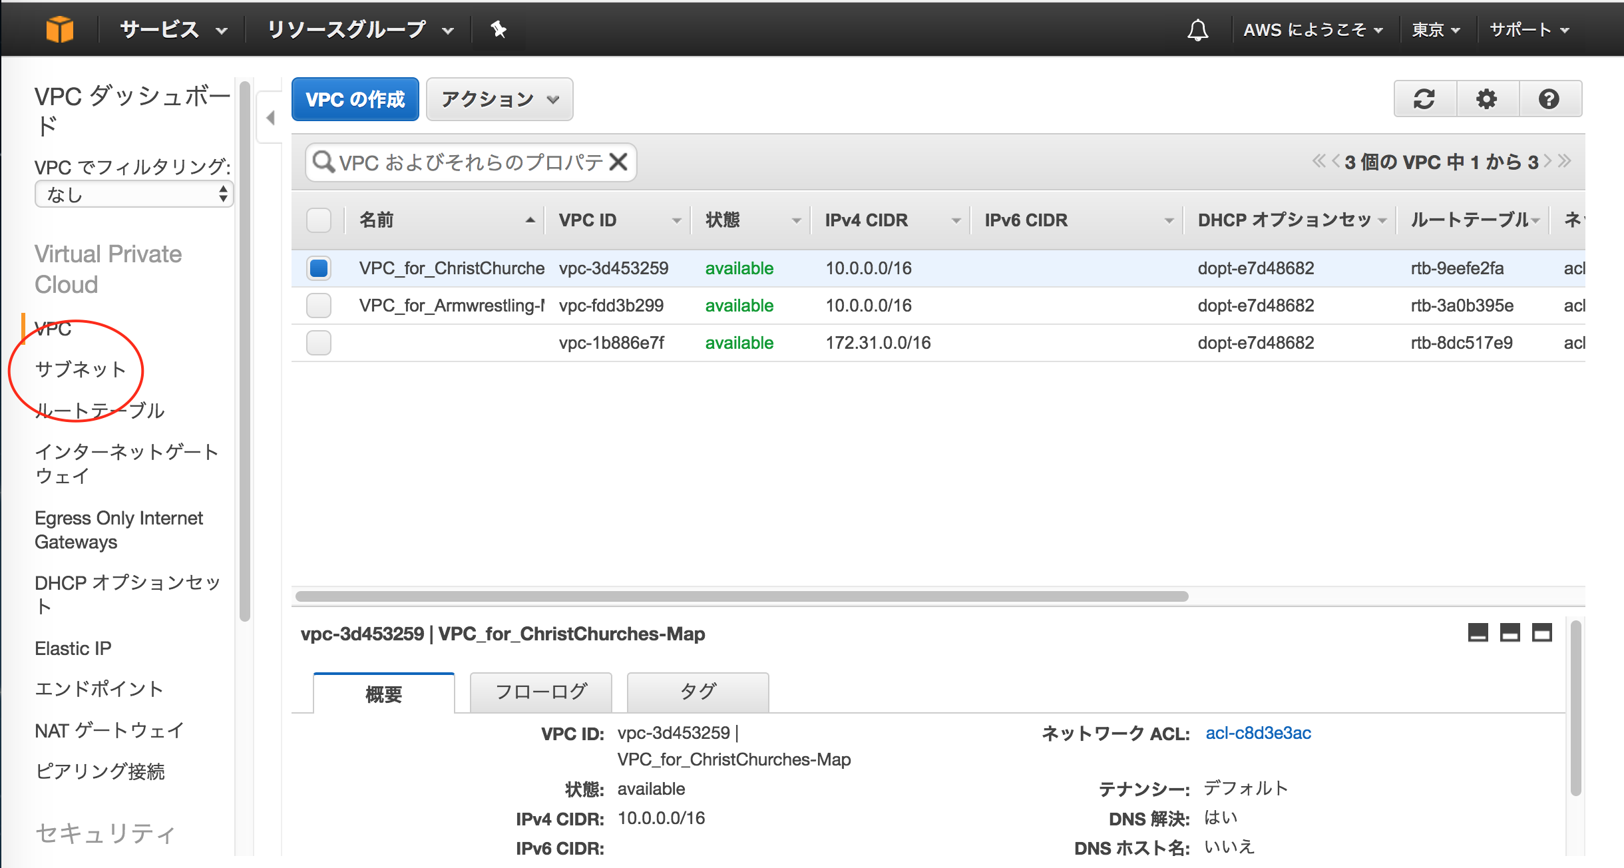Check the VPC_for_Armwrestling row checkbox
Screen dimensions: 1624x868
coord(319,306)
